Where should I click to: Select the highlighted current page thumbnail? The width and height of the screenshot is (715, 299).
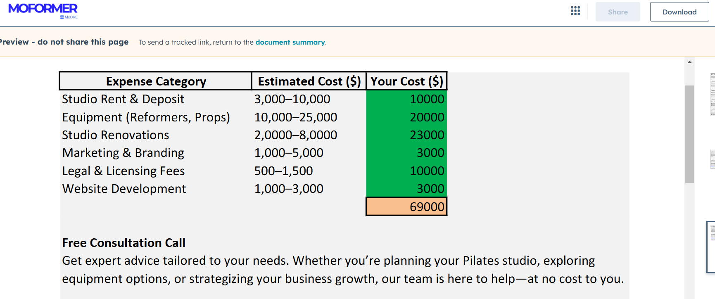click(712, 247)
